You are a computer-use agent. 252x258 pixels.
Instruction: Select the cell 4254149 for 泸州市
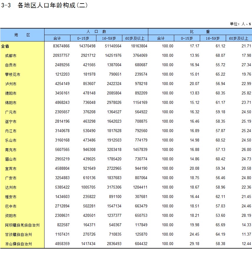coord(62,84)
